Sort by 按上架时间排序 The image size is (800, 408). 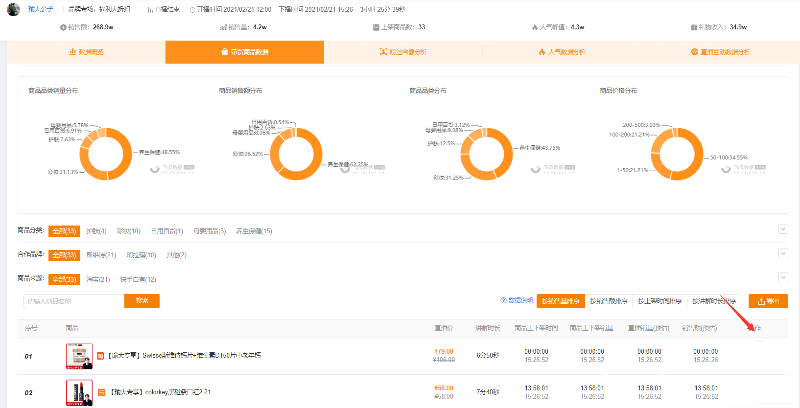click(x=660, y=301)
